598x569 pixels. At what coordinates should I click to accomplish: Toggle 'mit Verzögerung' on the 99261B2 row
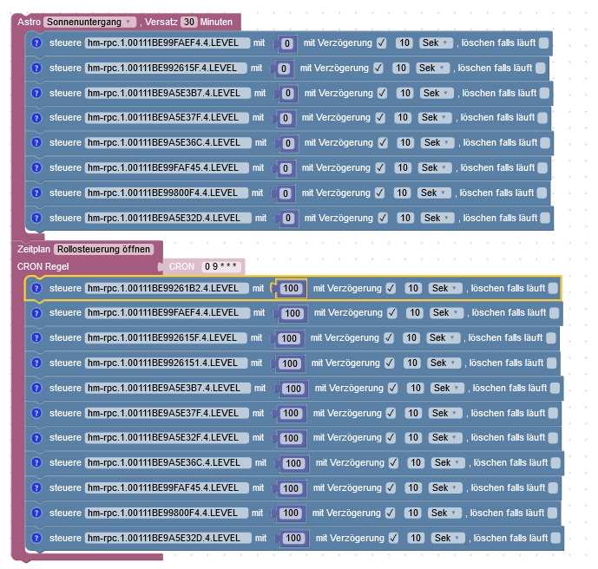click(x=391, y=289)
